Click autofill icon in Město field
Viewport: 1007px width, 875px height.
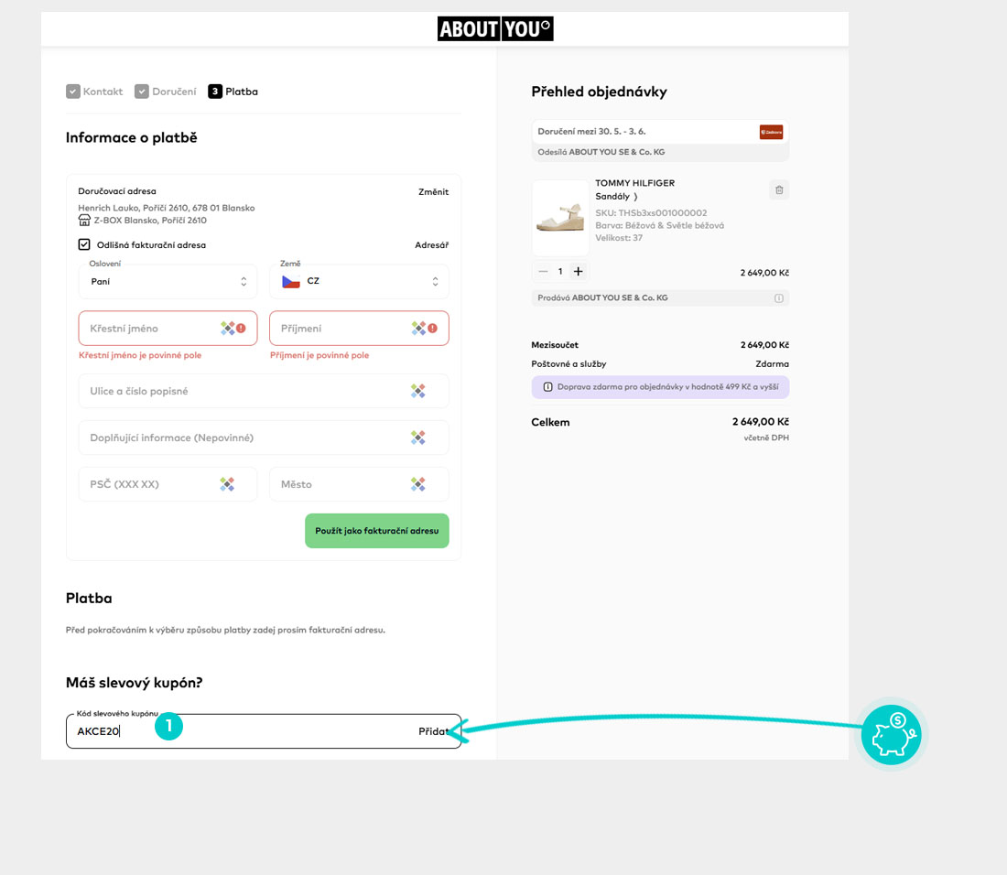(x=418, y=484)
